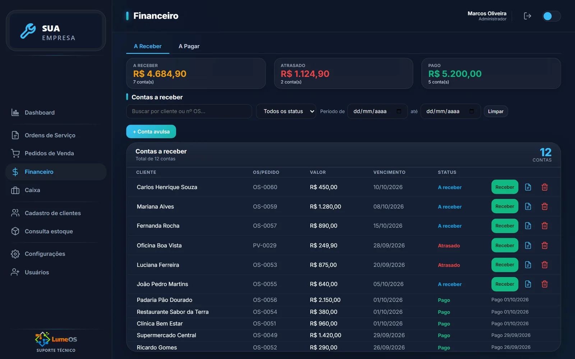Go to Ordens de Serviço
The height and width of the screenshot is (359, 575).
click(x=56, y=135)
